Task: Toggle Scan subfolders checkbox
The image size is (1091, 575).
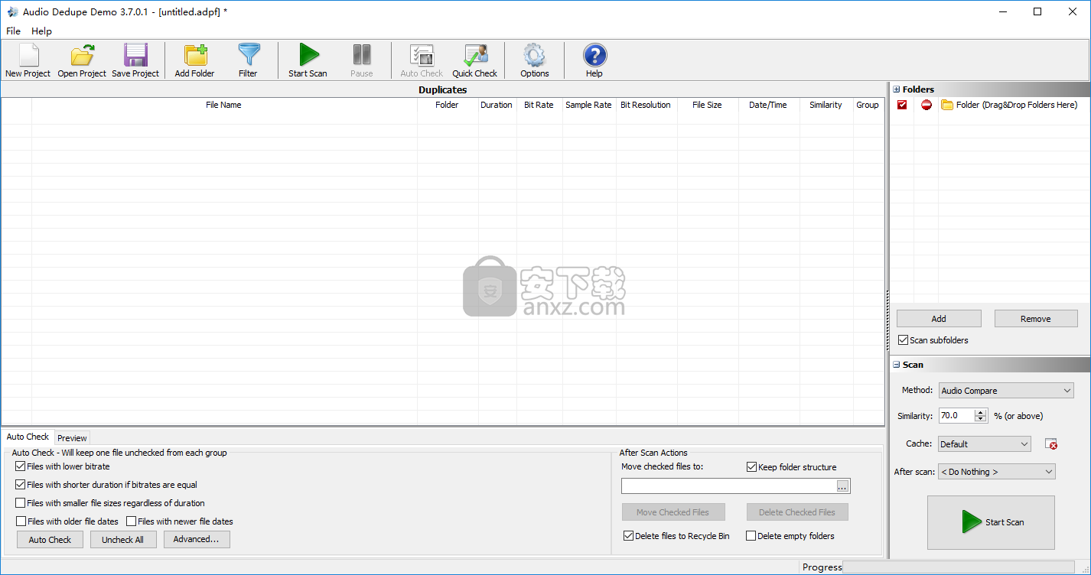Action: pos(903,340)
